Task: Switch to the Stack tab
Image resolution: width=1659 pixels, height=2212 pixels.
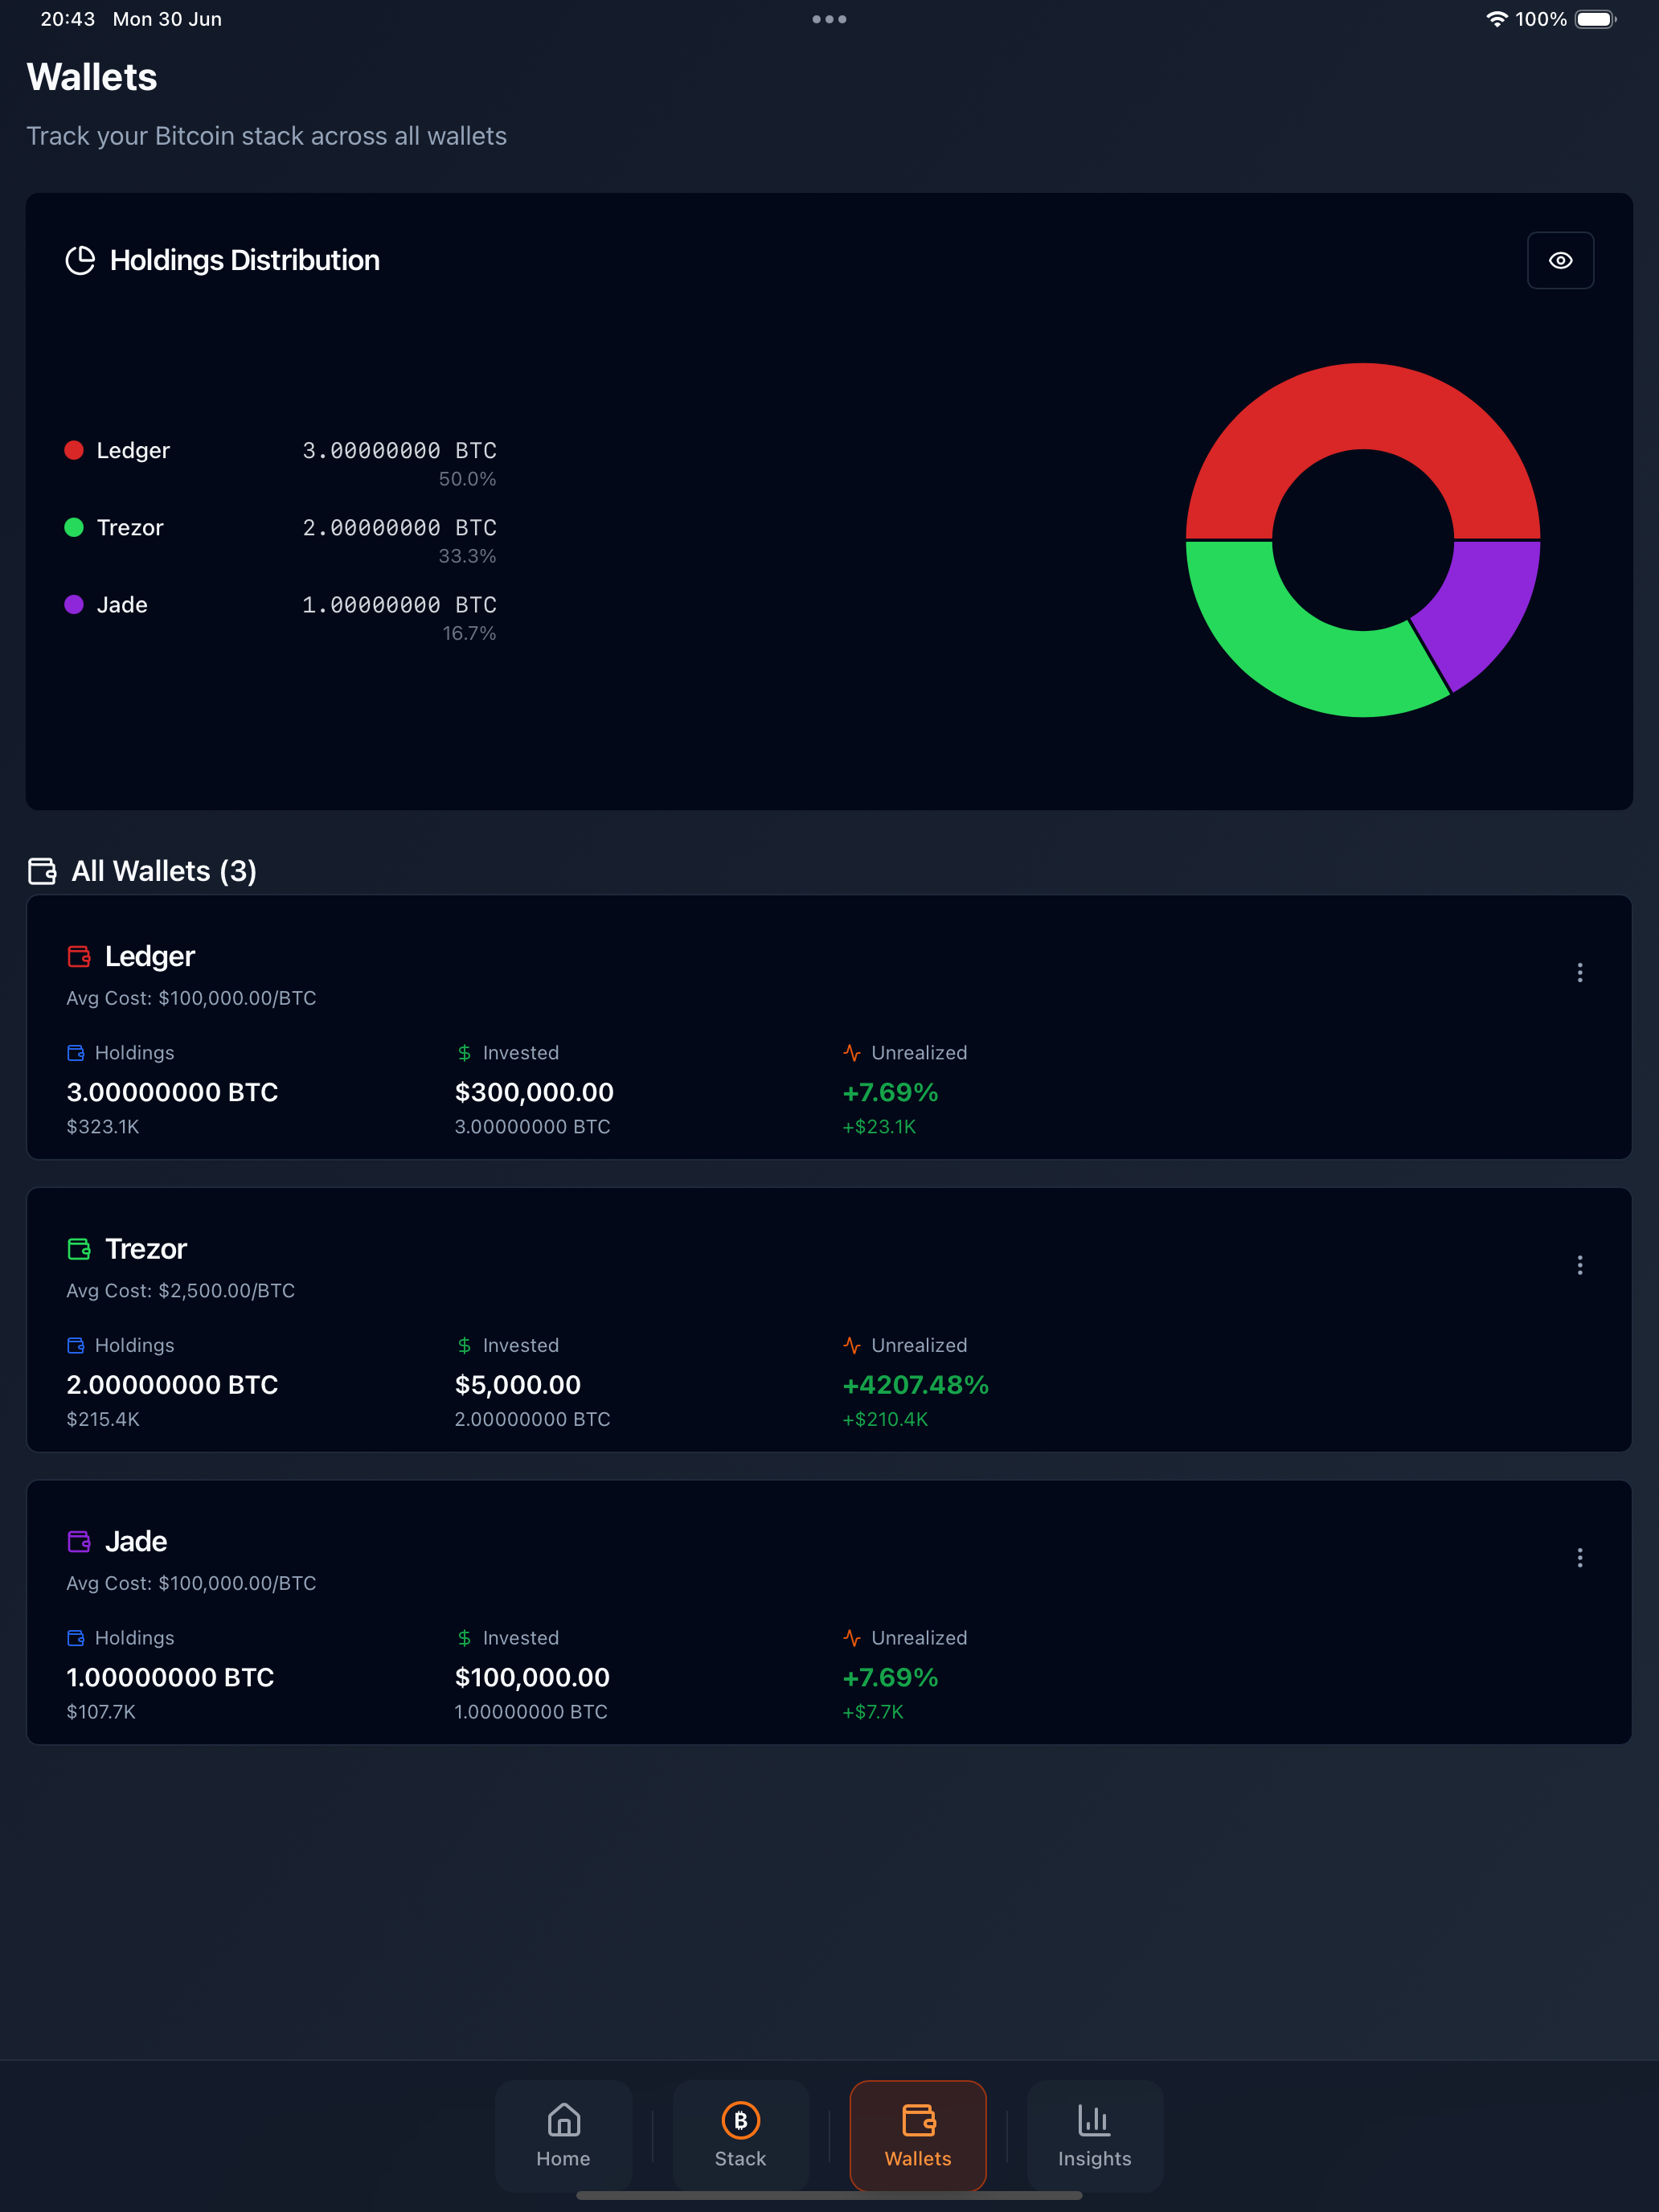Action: click(x=740, y=2135)
